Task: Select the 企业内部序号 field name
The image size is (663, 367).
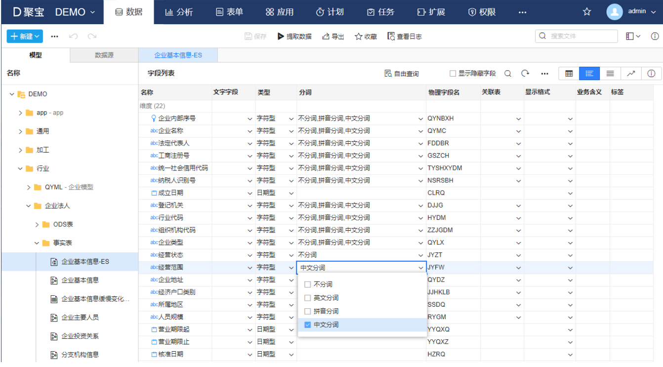Action: pos(177,119)
